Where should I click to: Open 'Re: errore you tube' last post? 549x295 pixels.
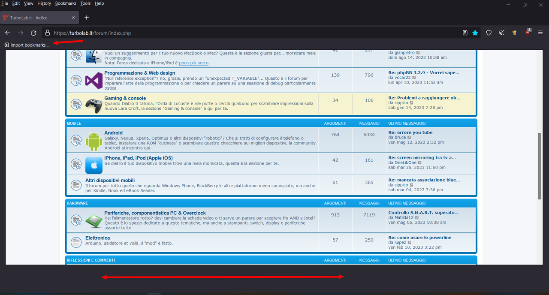[x=410, y=132]
